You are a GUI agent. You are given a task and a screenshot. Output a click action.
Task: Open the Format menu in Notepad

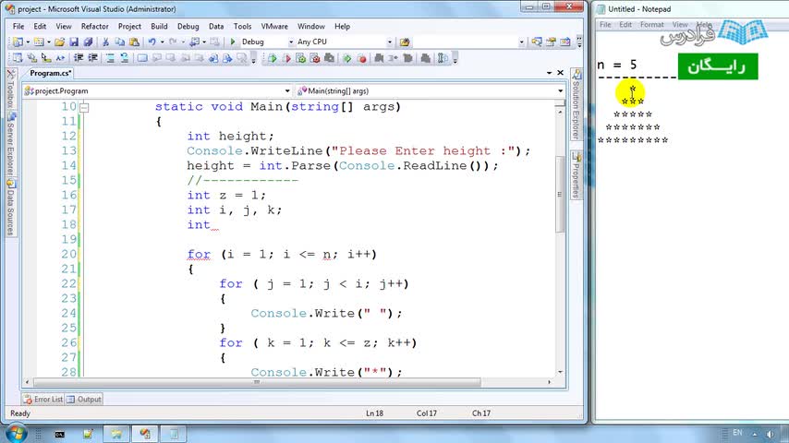click(651, 25)
